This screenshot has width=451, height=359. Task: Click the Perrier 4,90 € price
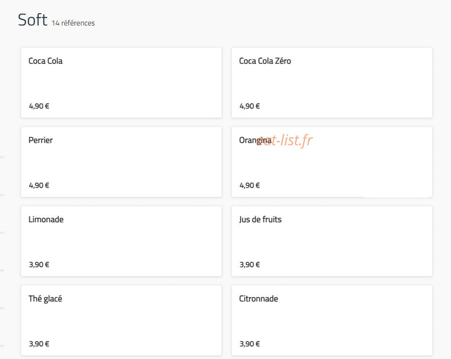tap(39, 185)
